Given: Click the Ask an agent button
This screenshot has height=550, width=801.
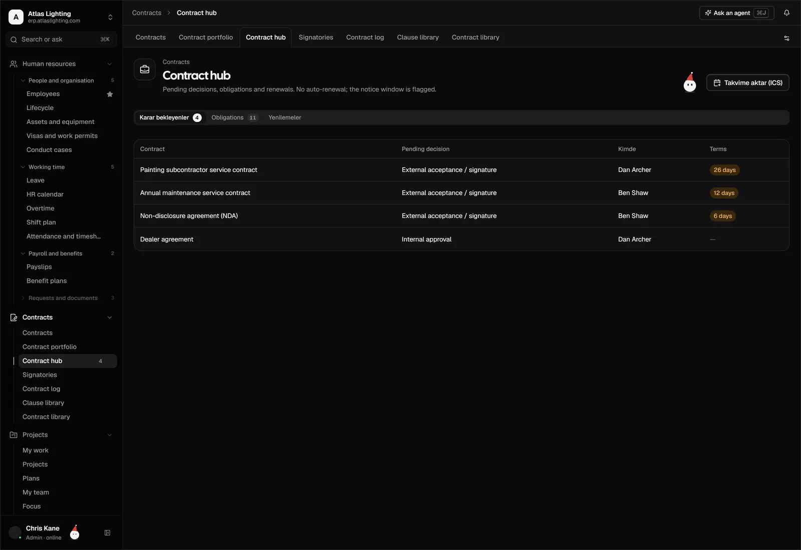Looking at the screenshot, I should point(736,13).
